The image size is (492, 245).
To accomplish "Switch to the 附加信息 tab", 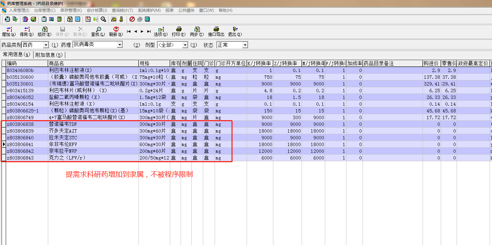I will tap(49, 55).
